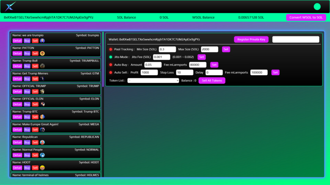Click the green circle status icon in header
The width and height of the screenshot is (330, 185).
pos(317,7)
